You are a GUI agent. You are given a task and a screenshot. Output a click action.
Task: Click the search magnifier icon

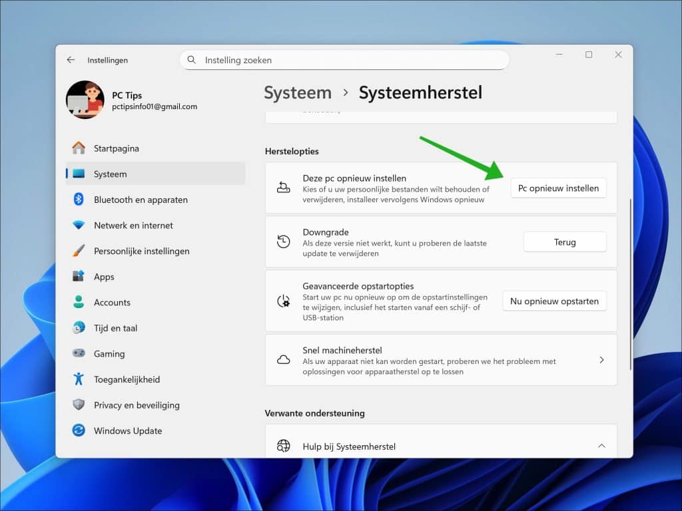(x=191, y=60)
